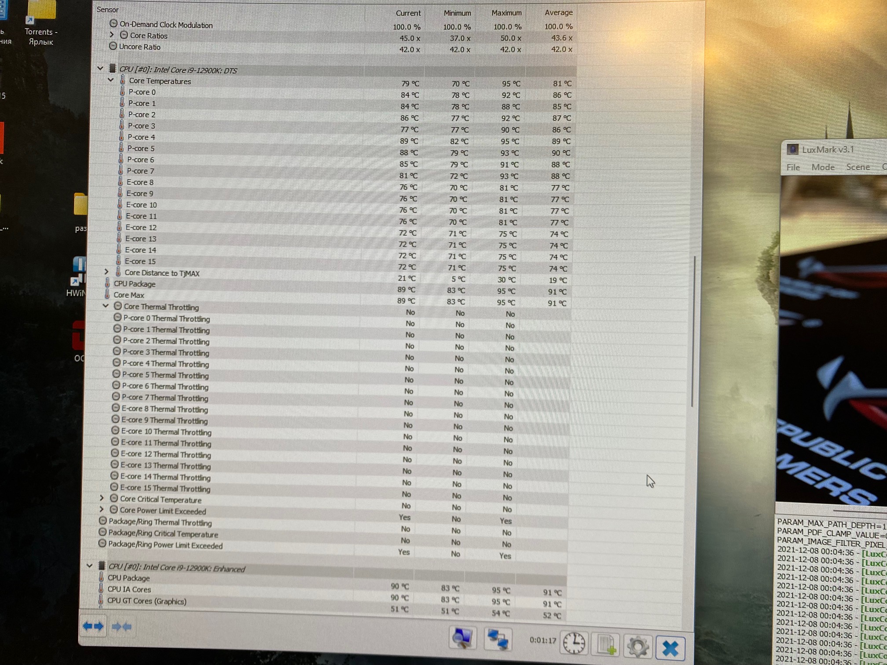
Task: Click the sensor list vertical scrollbar
Action: pos(693,331)
